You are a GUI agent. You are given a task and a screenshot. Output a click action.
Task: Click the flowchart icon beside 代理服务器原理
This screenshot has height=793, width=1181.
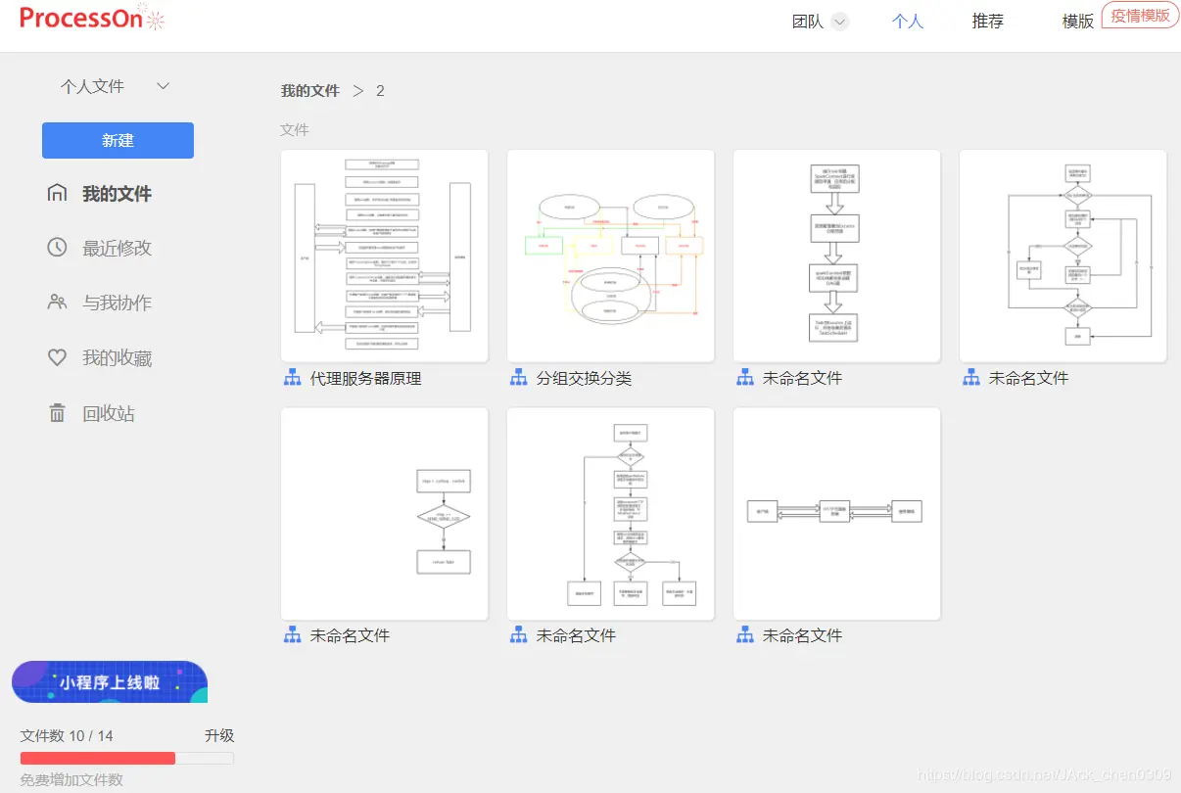pyautogui.click(x=292, y=377)
